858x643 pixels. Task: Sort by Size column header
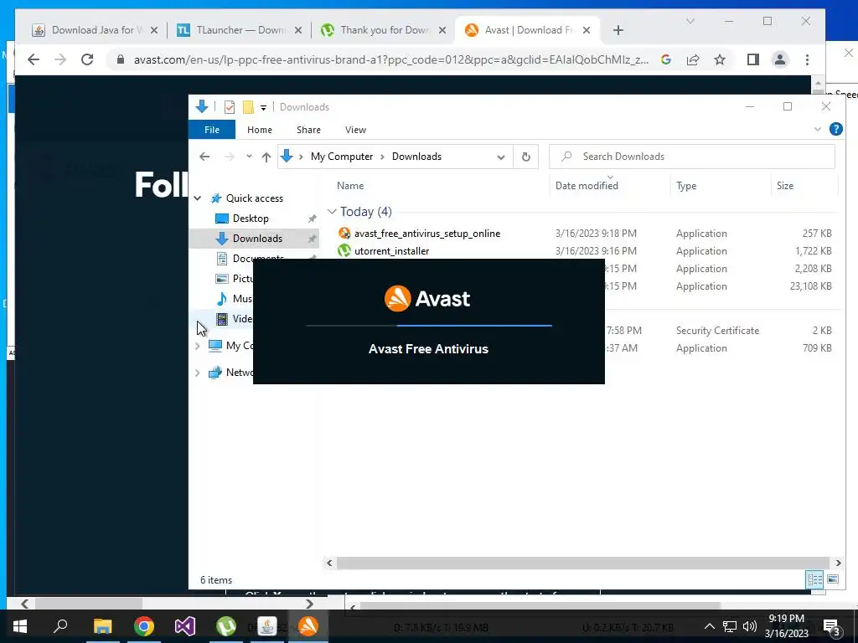784,185
